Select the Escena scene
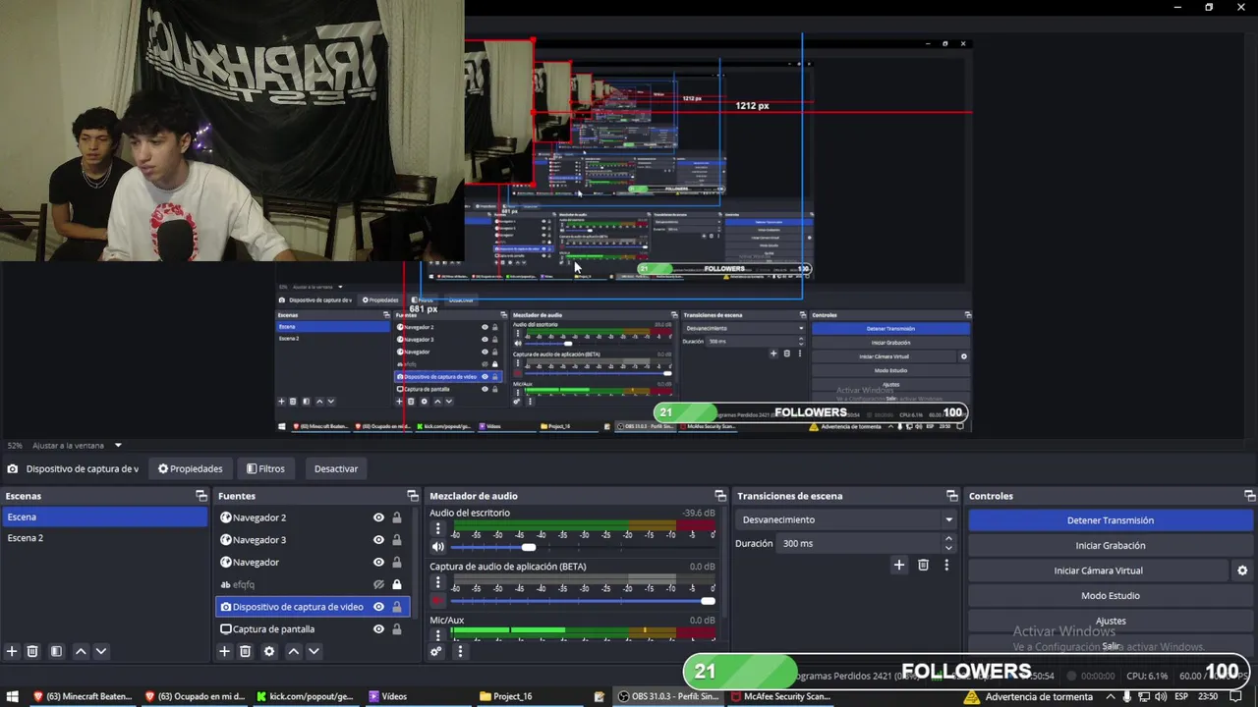The height and width of the screenshot is (707, 1258). (105, 517)
